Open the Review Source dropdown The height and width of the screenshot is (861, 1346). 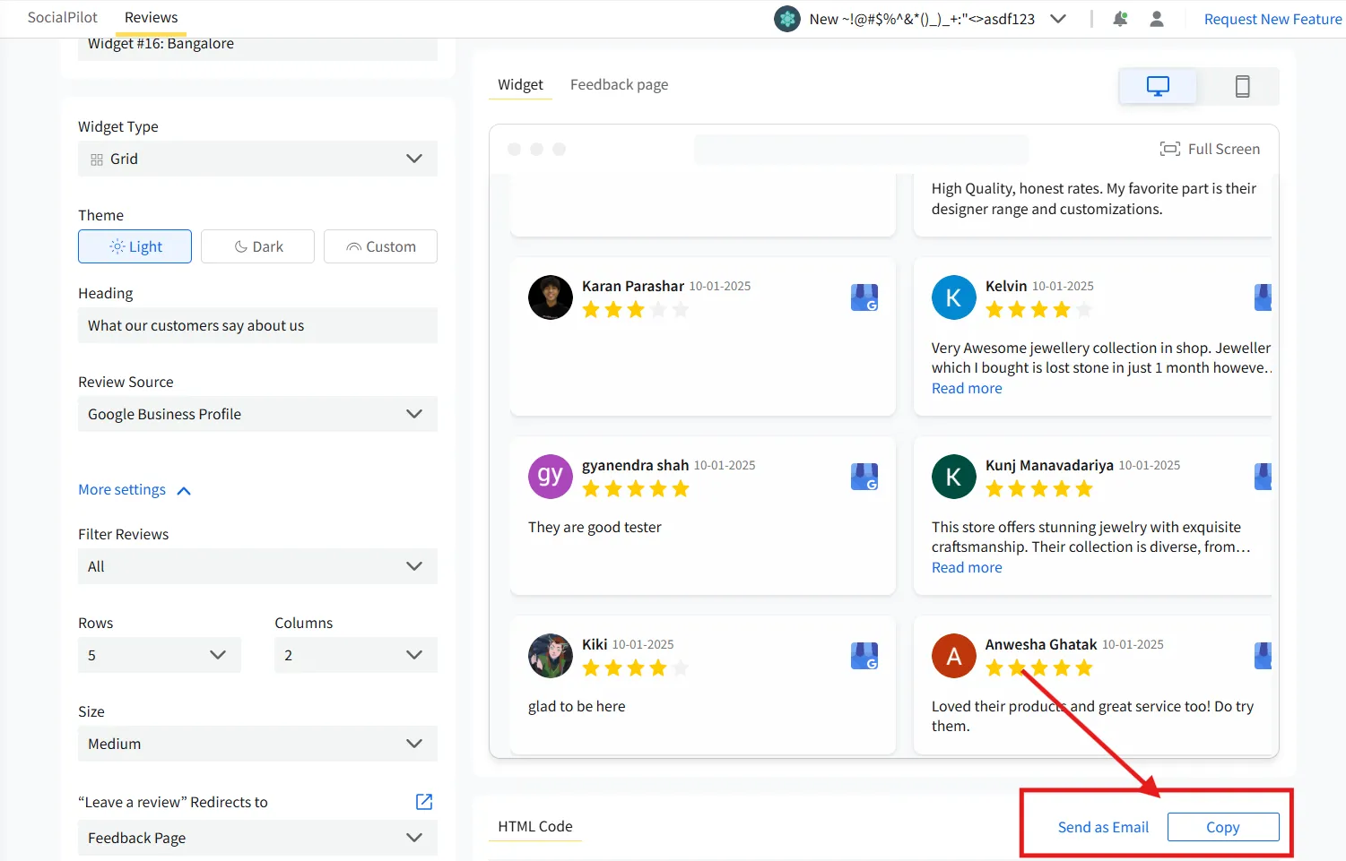257,413
